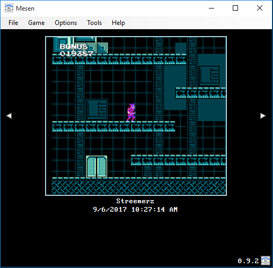Click the Streemerz game title label
This screenshot has height=268, width=273.
pyautogui.click(x=135, y=201)
